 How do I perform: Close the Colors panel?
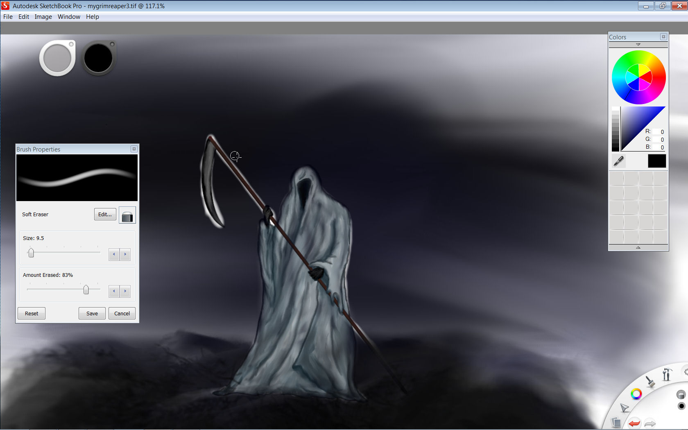pos(663,37)
